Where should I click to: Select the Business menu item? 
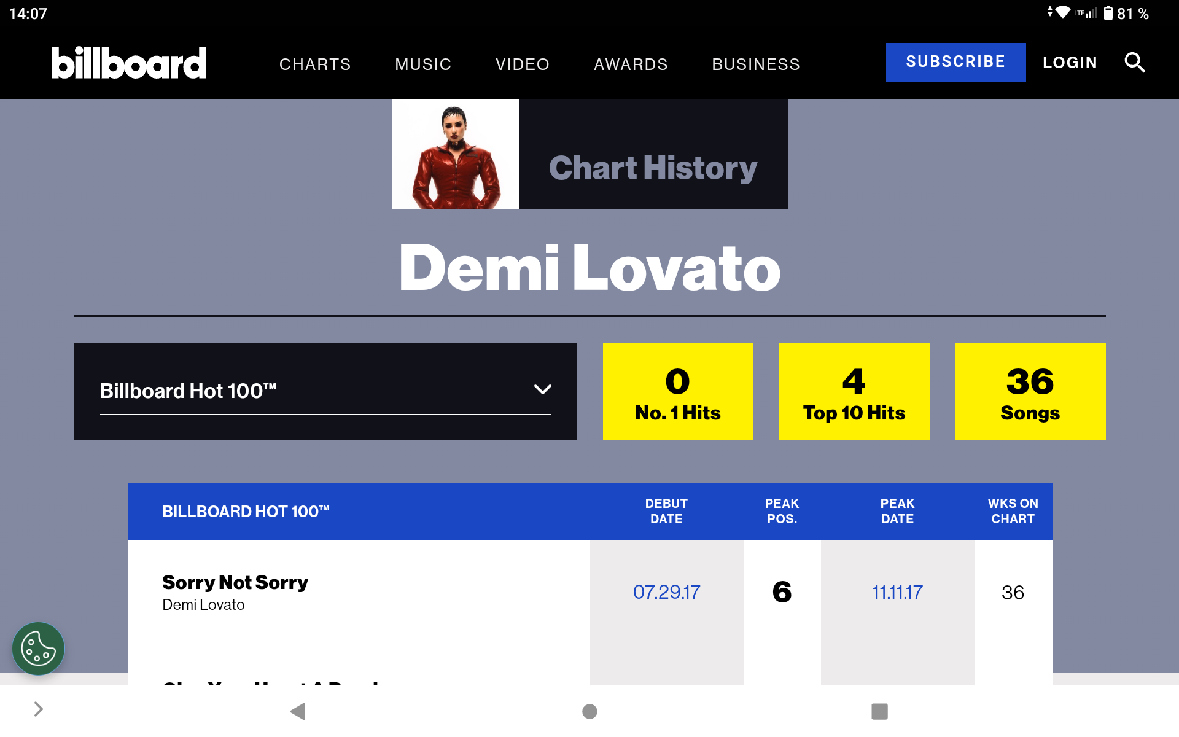click(x=756, y=64)
